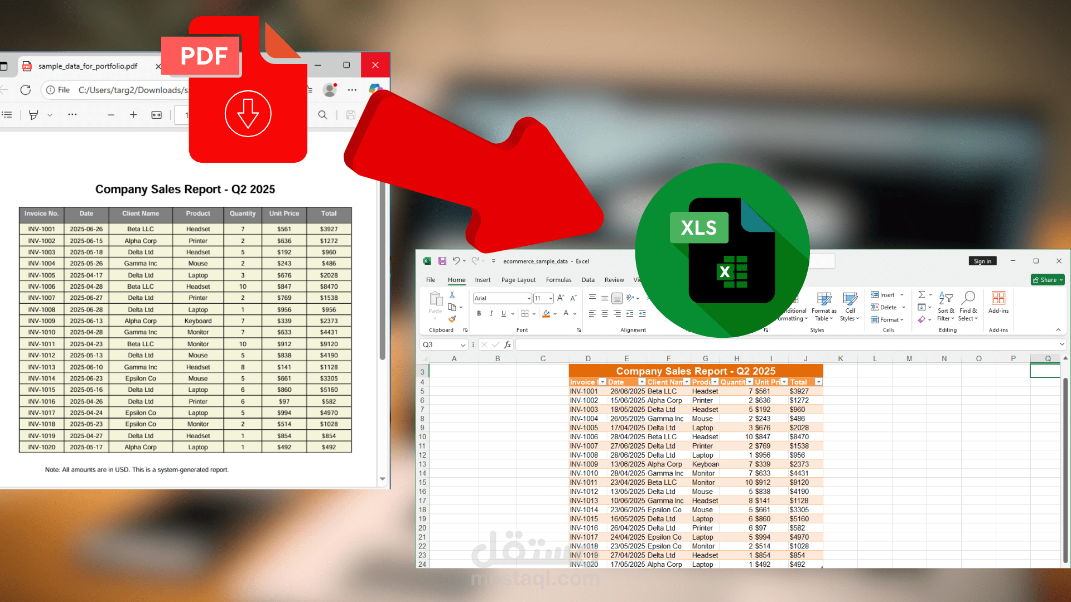Toggle Align Left in Alignment group
Image resolution: width=1071 pixels, height=602 pixels.
tap(592, 314)
